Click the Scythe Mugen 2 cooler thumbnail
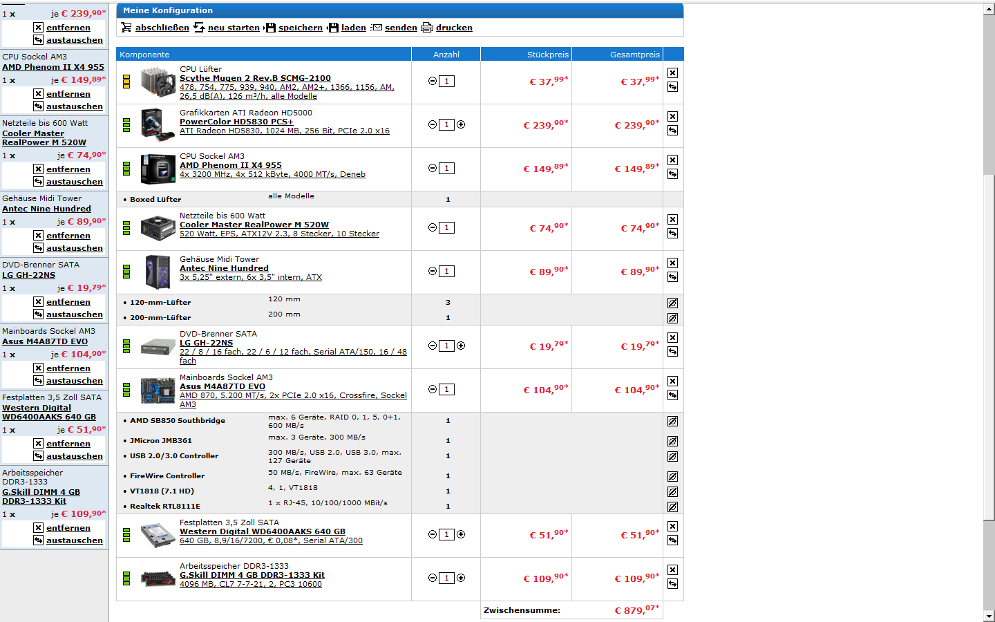The height and width of the screenshot is (622, 995). (x=158, y=82)
